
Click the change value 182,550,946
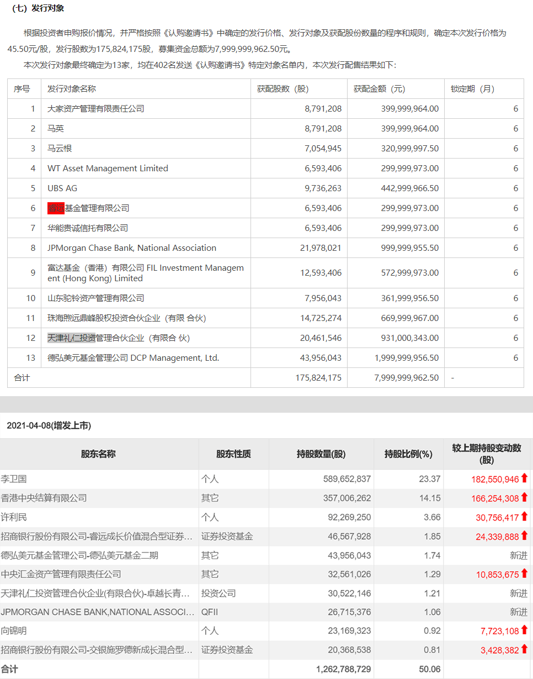[x=495, y=479]
